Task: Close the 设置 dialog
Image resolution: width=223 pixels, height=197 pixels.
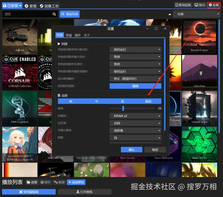Action: pos(165,28)
